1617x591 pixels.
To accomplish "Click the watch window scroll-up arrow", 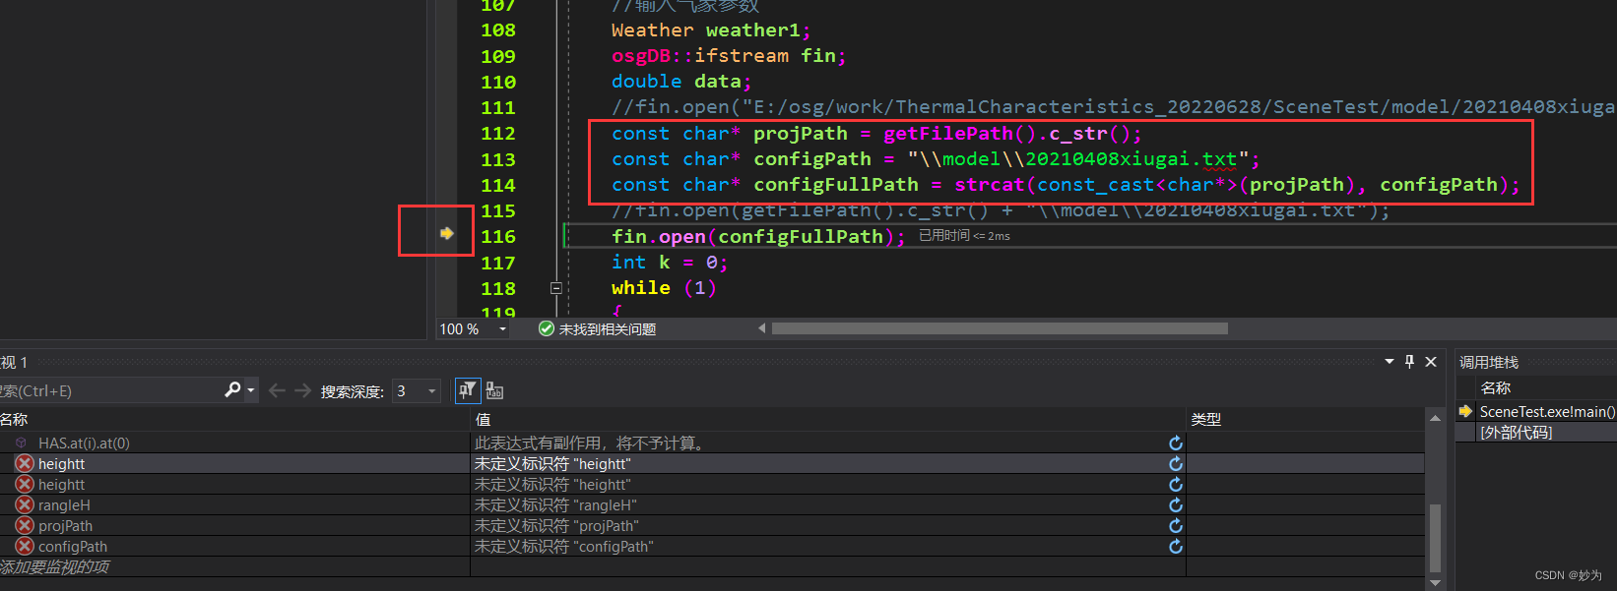I will click(1435, 418).
